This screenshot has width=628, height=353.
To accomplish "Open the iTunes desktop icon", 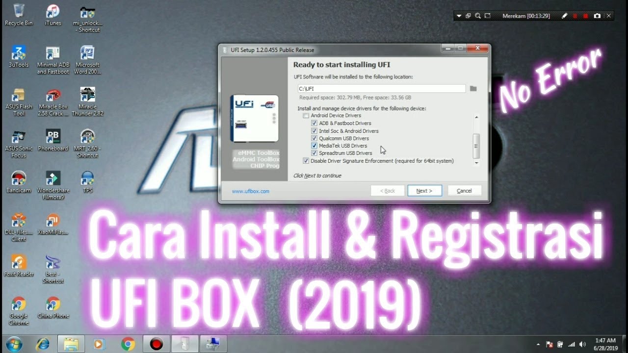I will (x=53, y=15).
